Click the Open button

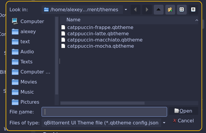pyautogui.click(x=183, y=111)
